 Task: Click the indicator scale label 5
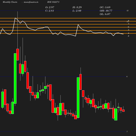point(128,30)
